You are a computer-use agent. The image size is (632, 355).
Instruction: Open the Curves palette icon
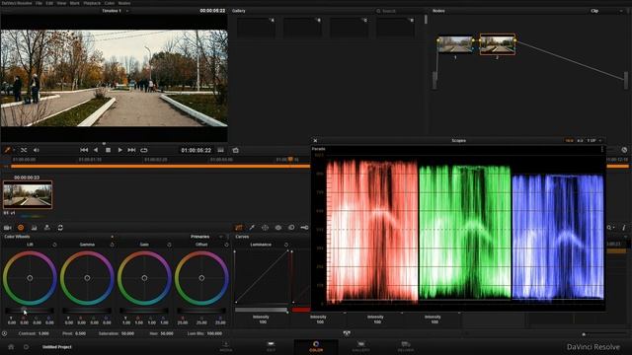[x=239, y=228]
